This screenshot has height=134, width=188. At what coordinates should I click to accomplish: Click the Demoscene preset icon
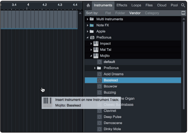(x=99, y=123)
